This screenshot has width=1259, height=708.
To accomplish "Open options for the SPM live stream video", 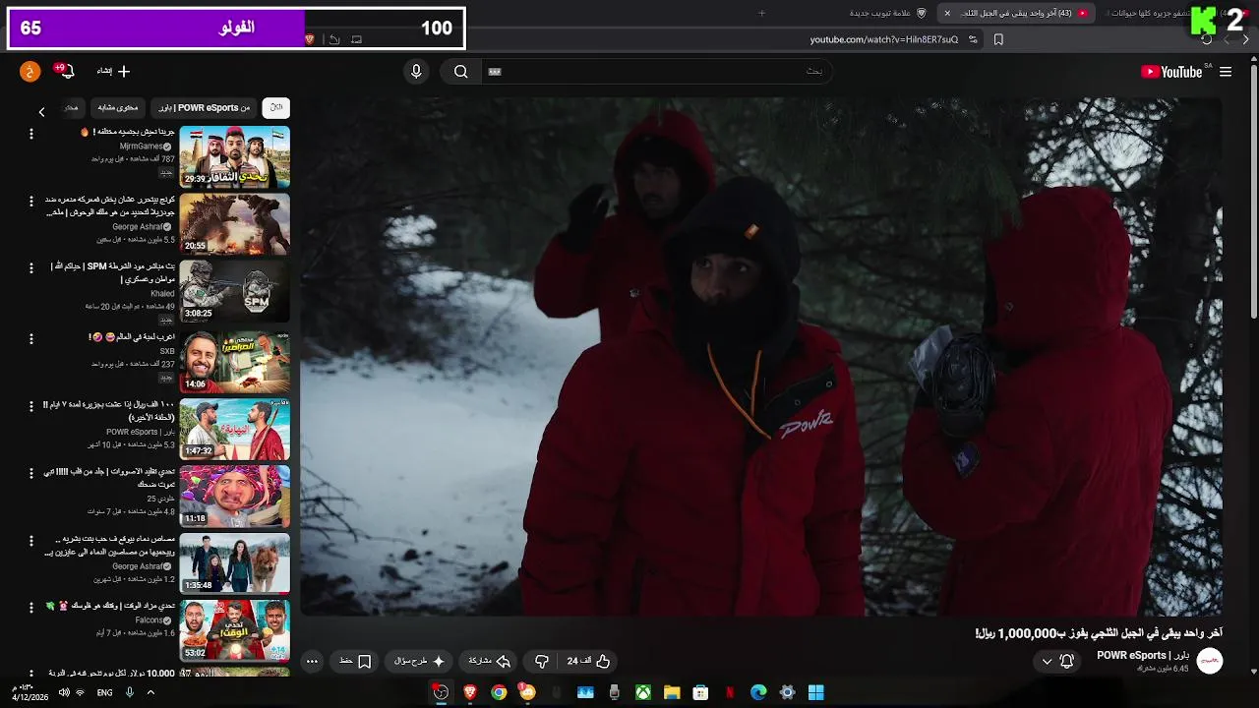I will (x=30, y=268).
